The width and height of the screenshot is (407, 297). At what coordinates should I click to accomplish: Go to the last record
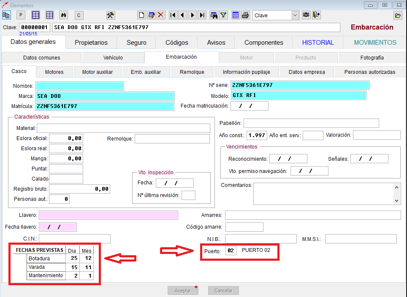(x=202, y=15)
